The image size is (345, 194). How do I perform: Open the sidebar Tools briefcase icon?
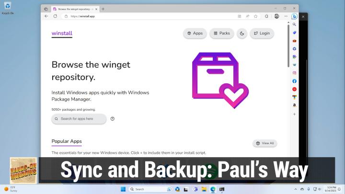coord(294,41)
